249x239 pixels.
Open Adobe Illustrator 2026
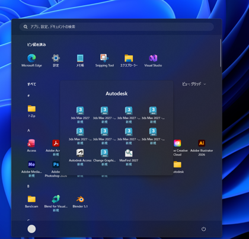(202, 148)
